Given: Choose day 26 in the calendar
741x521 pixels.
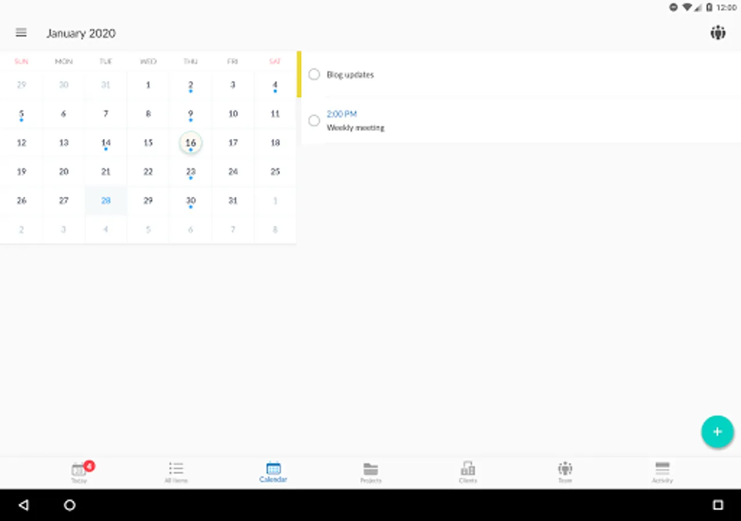Looking at the screenshot, I should [21, 201].
